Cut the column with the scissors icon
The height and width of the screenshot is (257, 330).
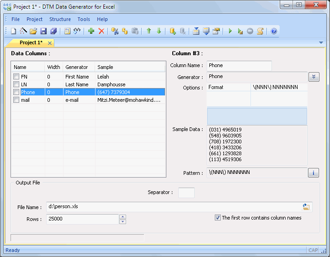click(x=115, y=31)
